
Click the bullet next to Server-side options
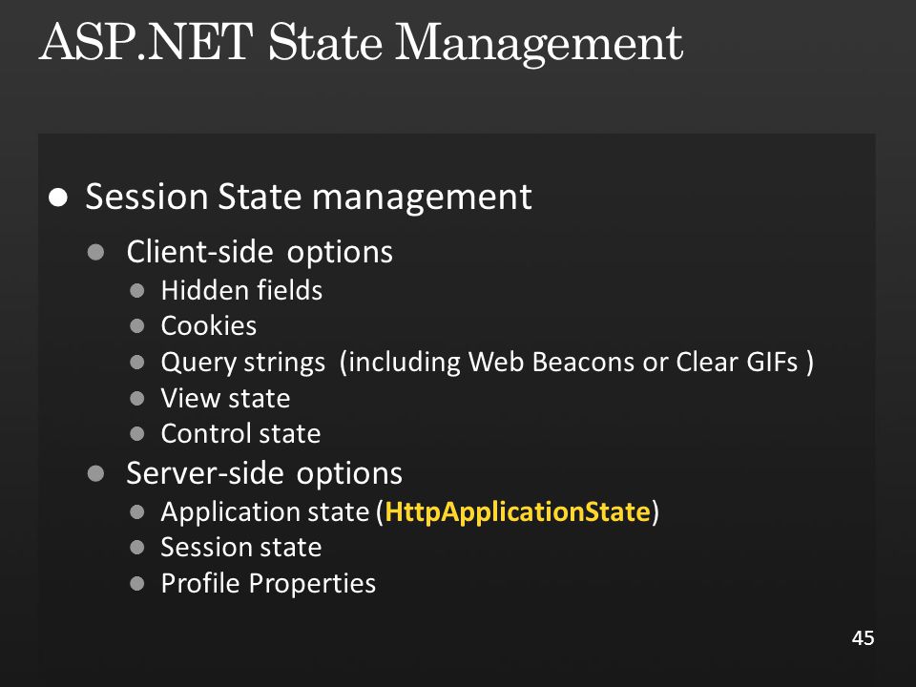click(95, 473)
